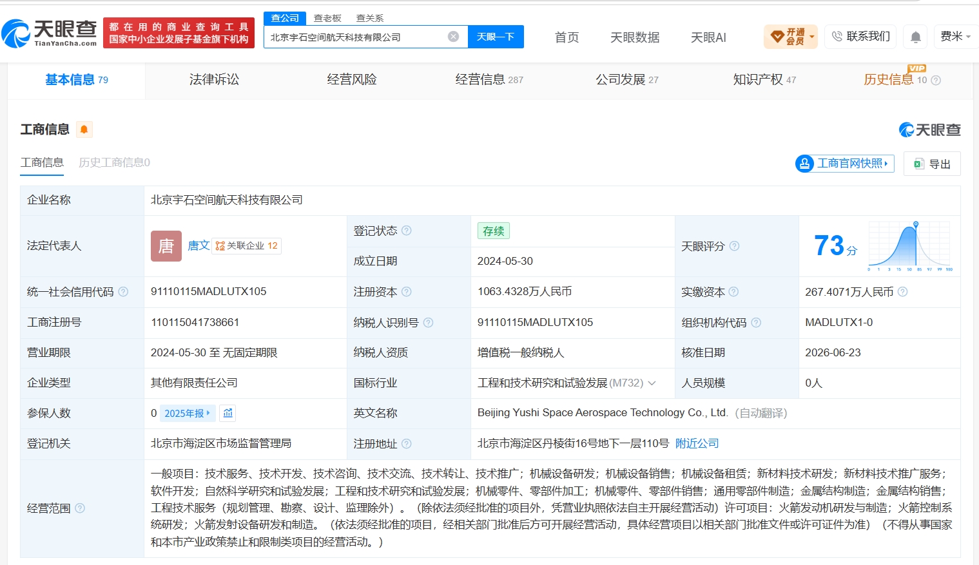
Task: Open 天眼AI in top navigation
Action: pos(708,37)
